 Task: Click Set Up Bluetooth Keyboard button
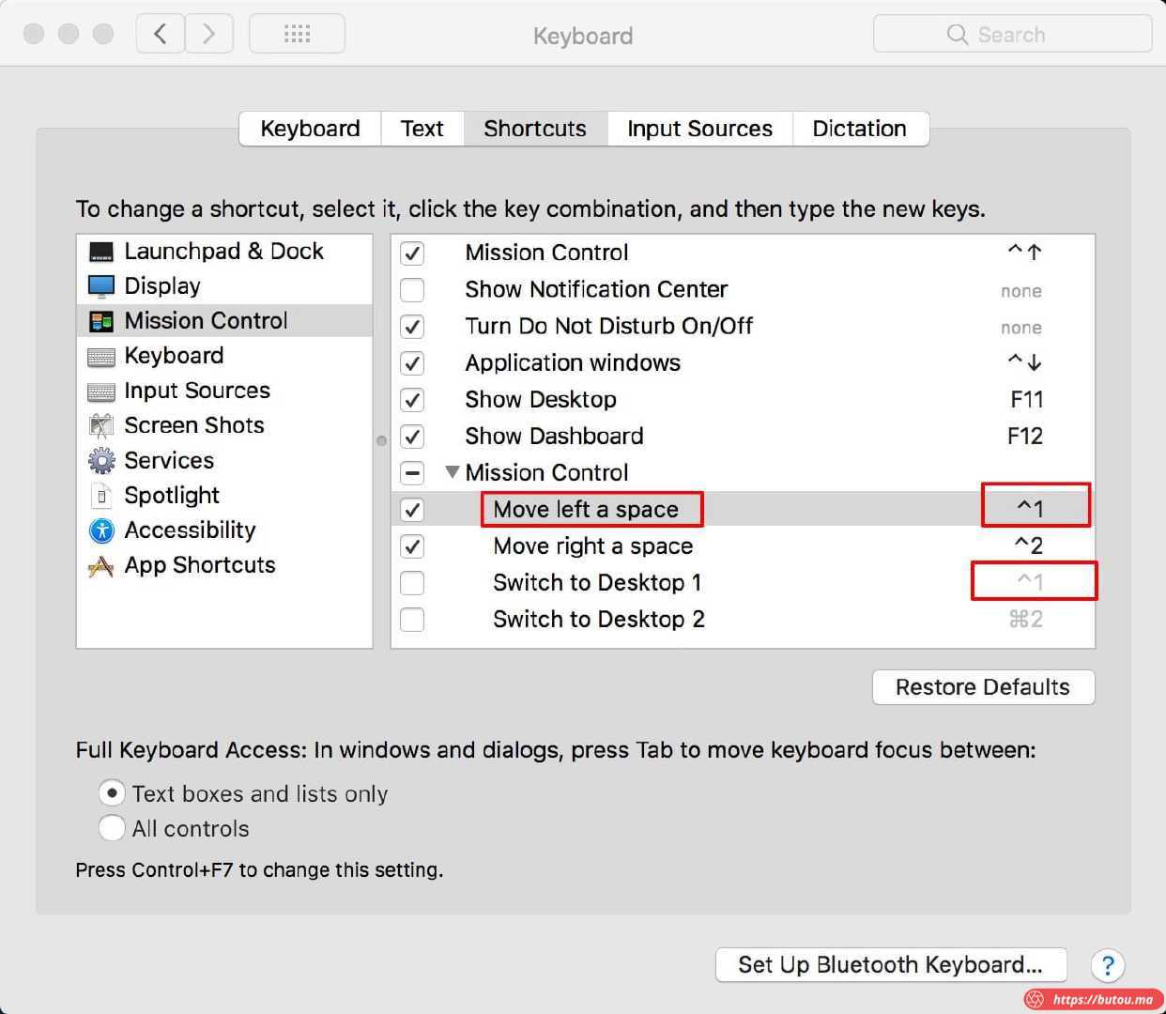click(x=890, y=965)
